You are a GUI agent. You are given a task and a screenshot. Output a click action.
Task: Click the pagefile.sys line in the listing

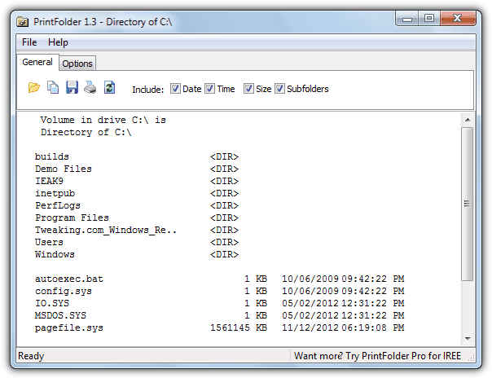[68, 327]
